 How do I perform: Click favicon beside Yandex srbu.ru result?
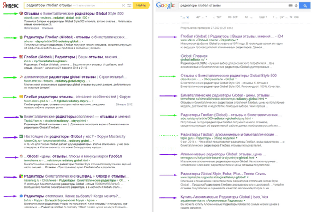pyautogui.click(x=21, y=37)
